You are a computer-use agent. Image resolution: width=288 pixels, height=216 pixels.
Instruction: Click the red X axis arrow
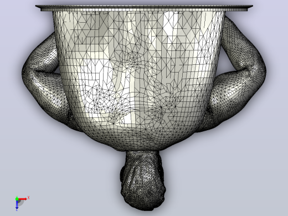click(x=23, y=199)
